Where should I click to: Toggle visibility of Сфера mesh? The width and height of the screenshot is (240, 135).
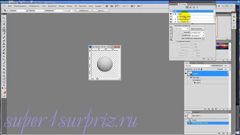coord(171,14)
